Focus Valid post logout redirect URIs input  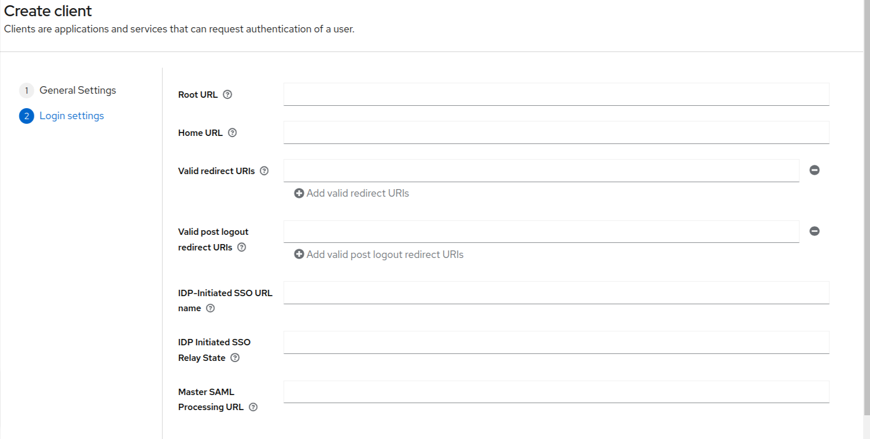click(541, 231)
